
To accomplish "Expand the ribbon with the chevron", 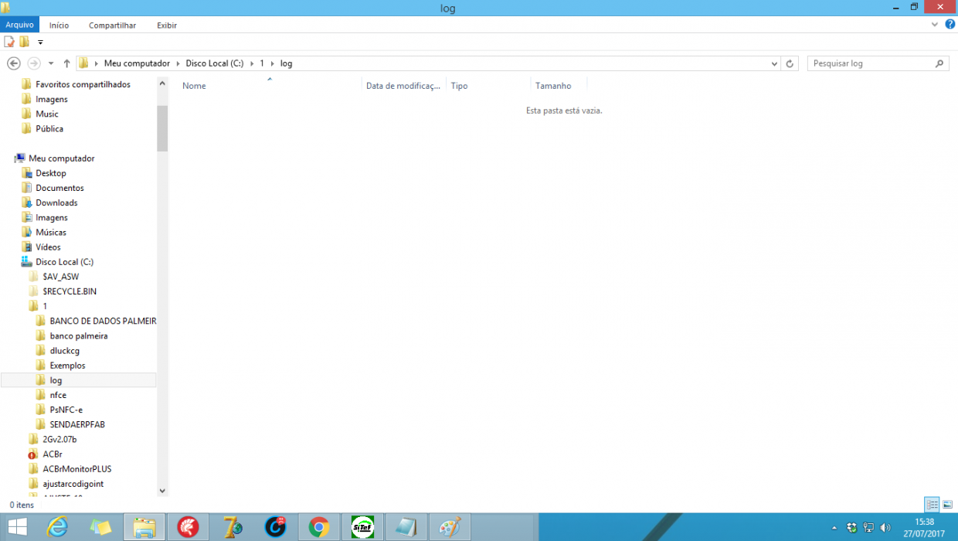I will (x=936, y=25).
